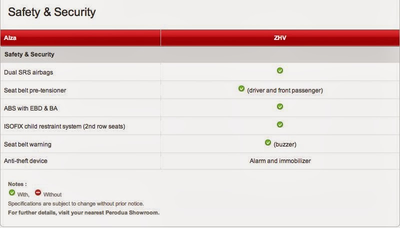400x228 pixels.
Task: Select the ZHV variant column header
Action: [x=280, y=37]
